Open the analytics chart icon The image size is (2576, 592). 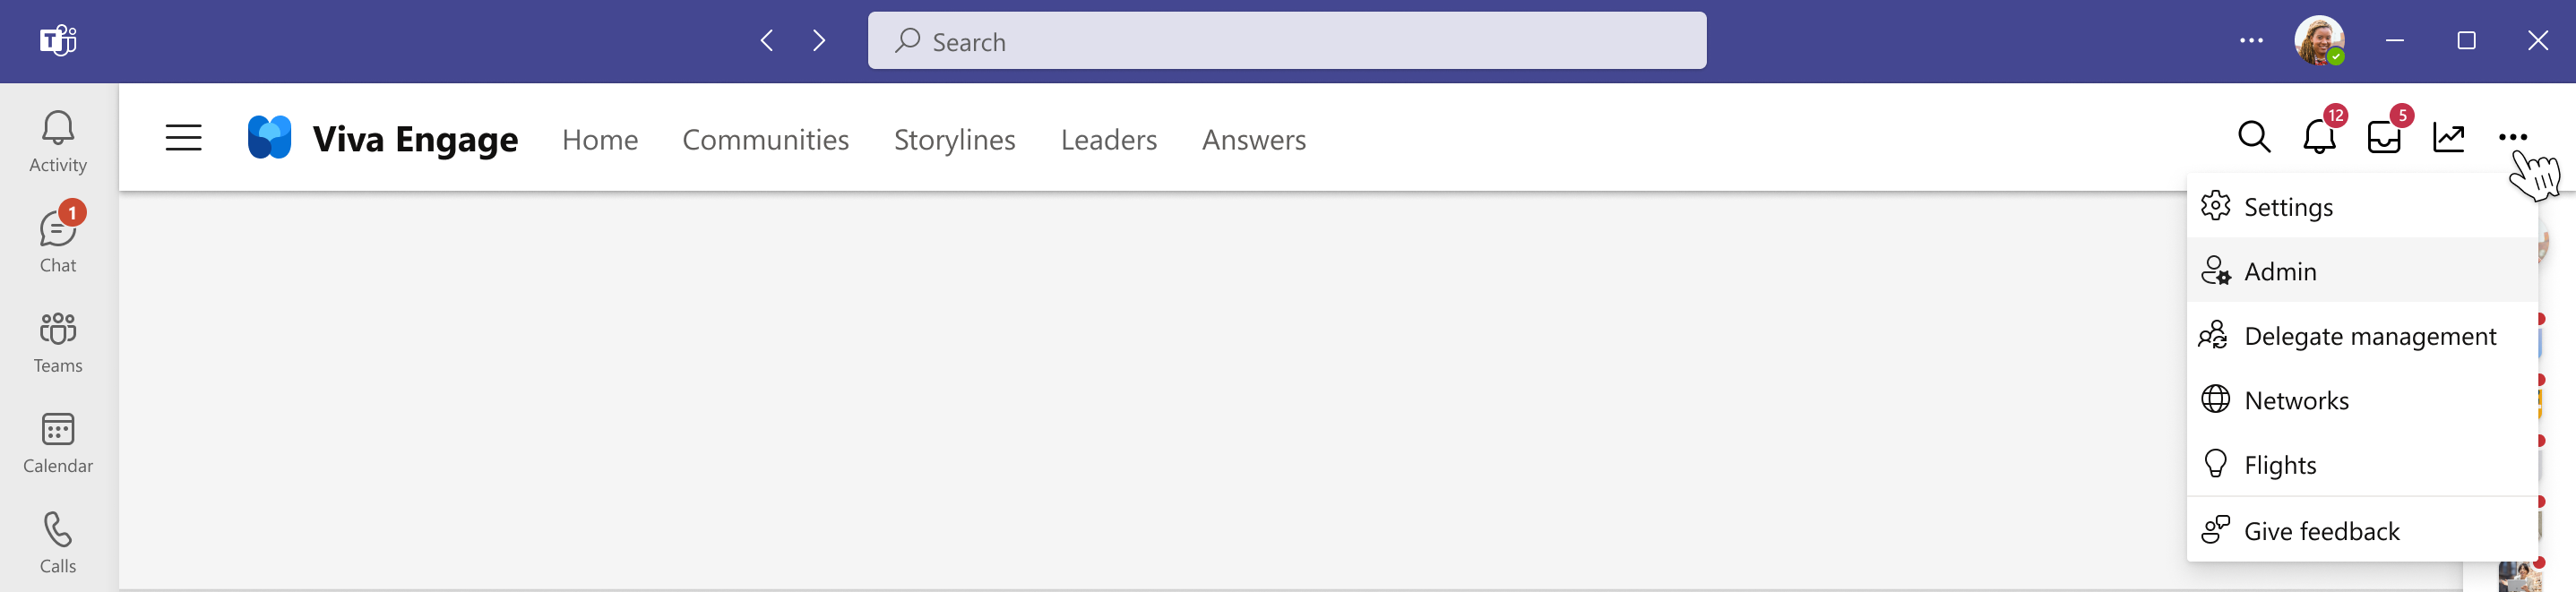click(x=2448, y=137)
